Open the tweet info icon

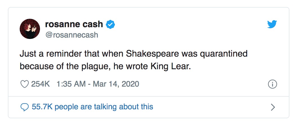click(x=273, y=84)
